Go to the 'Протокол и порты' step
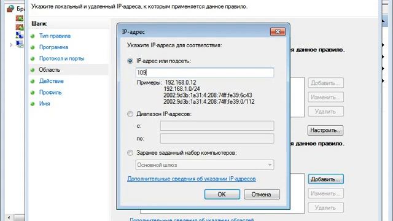Viewport: 393px width, 221px height. coord(61,58)
